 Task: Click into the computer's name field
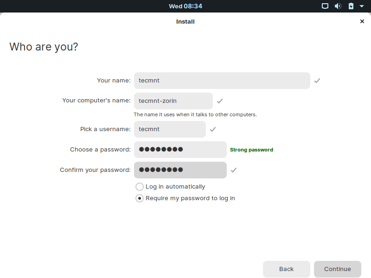click(173, 101)
